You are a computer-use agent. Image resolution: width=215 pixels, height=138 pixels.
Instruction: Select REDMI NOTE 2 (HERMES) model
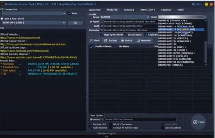(x=181, y=38)
